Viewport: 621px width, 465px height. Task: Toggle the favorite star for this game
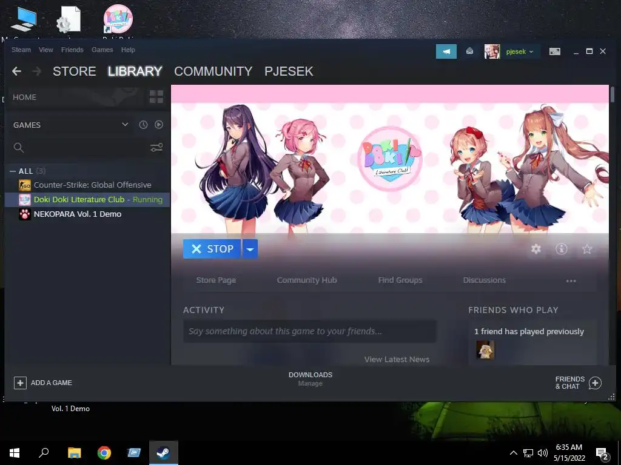587,249
